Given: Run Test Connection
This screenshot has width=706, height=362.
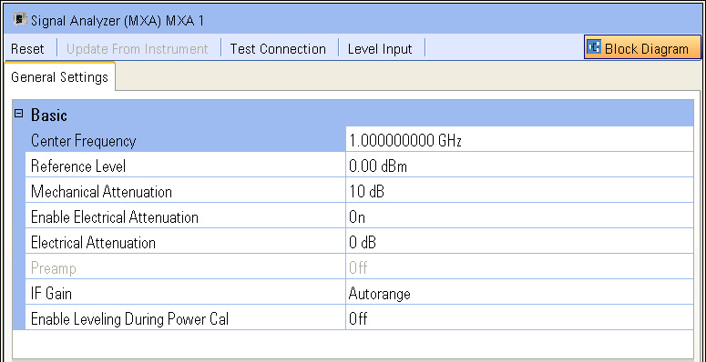Looking at the screenshot, I should tap(278, 48).
